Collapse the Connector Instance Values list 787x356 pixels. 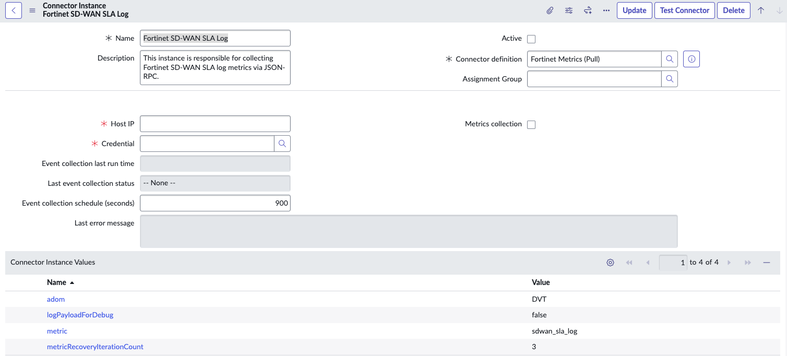(767, 263)
